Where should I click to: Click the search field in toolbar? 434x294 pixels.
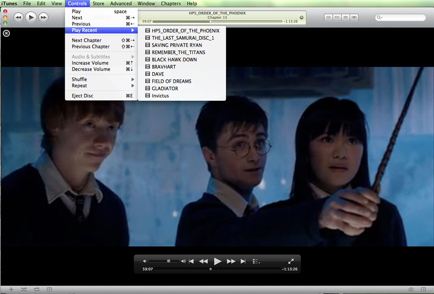(x=401, y=17)
